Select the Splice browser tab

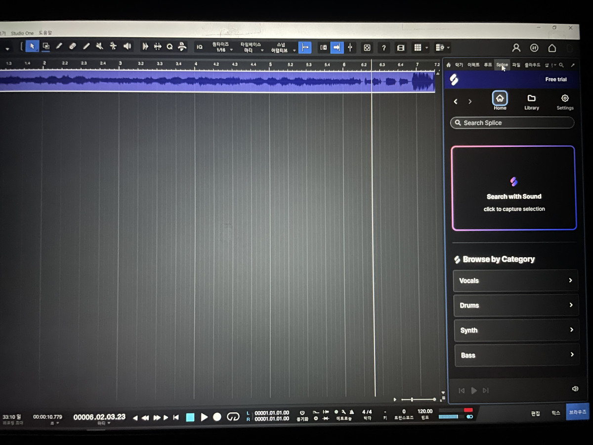coord(502,65)
